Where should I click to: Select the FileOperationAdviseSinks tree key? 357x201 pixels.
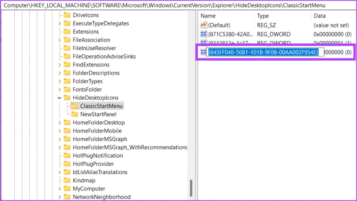pos(104,57)
